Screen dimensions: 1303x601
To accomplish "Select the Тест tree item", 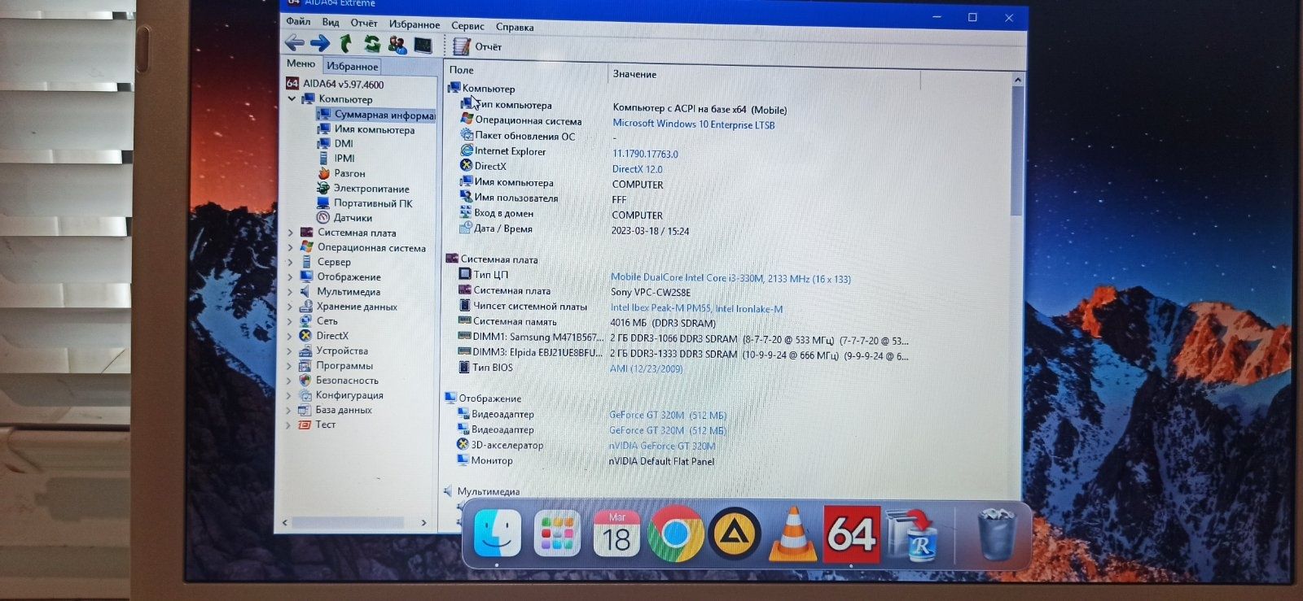I will point(316,425).
